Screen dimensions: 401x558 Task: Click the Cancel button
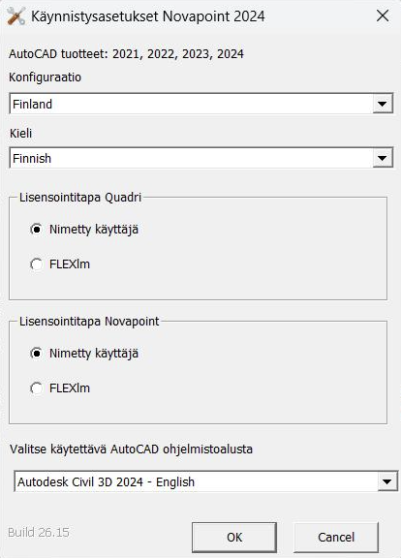point(336,537)
